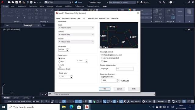Select Preceding dimension text radio button
This screenshot has width=195, height=110.
coord(102,55)
